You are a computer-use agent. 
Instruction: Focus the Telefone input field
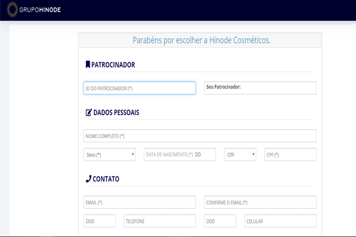(159, 221)
